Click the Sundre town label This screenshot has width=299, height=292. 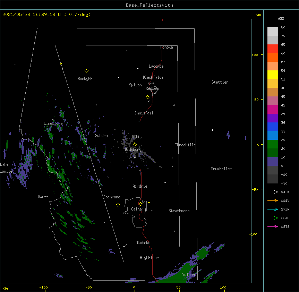coord(101,136)
